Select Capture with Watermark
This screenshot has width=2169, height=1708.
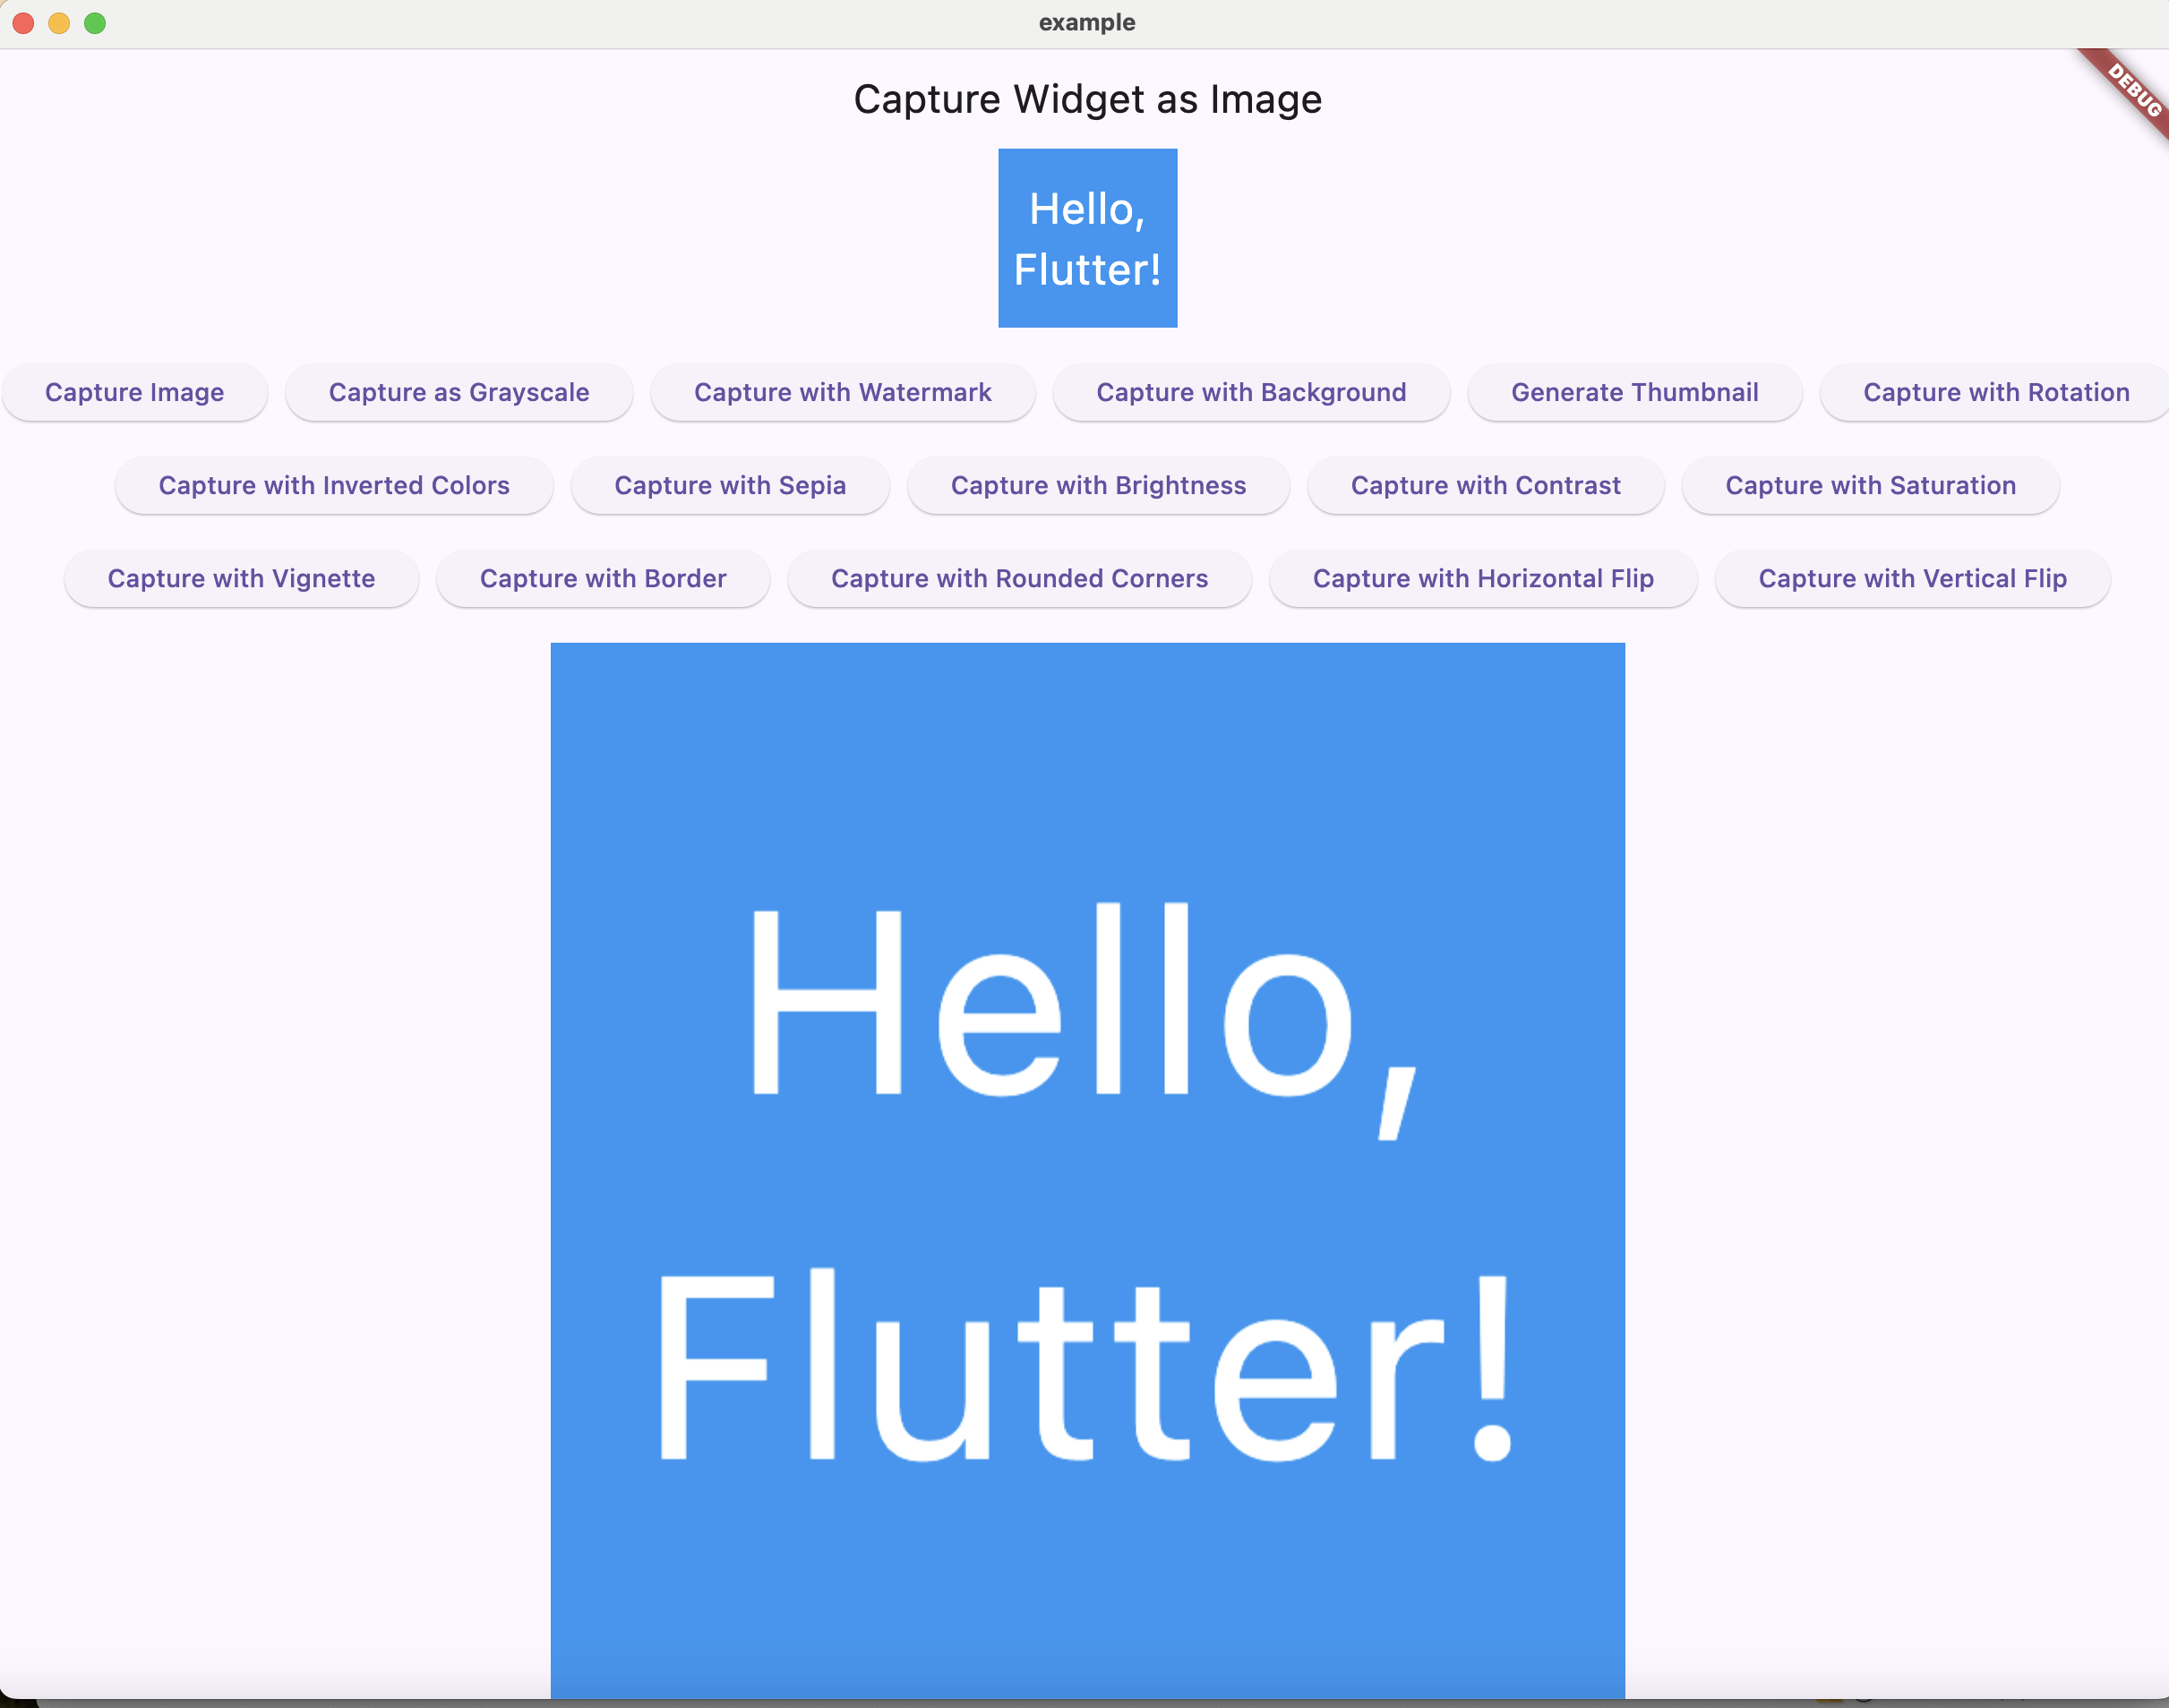click(x=843, y=392)
